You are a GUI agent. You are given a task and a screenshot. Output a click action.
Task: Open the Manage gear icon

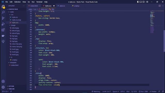point(3,87)
